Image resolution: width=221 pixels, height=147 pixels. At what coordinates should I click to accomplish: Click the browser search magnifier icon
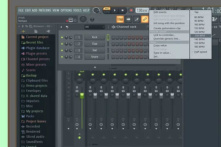click(31, 26)
